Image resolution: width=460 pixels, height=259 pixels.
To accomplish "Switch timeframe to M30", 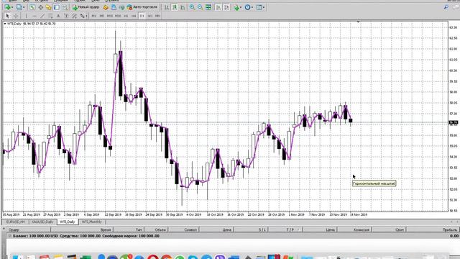I will pos(118,16).
